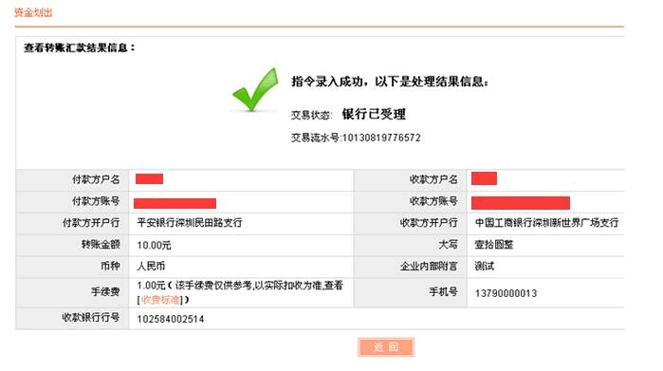Viewport: 663px width, 371px height.
Task: Click the bank code 102584002514
Action: [x=171, y=319]
